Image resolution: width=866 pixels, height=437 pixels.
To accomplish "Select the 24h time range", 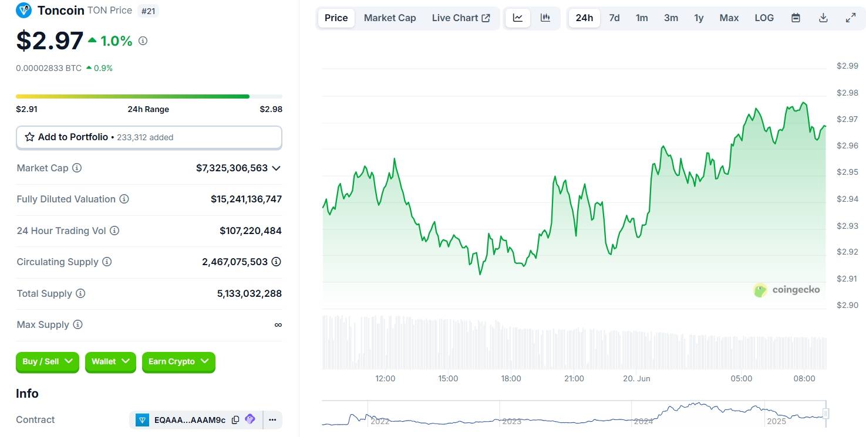I will (584, 18).
